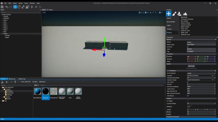Select Lights toolbox category
Image resolution: width=218 pixels, height=122 pixels.
tap(169, 25)
